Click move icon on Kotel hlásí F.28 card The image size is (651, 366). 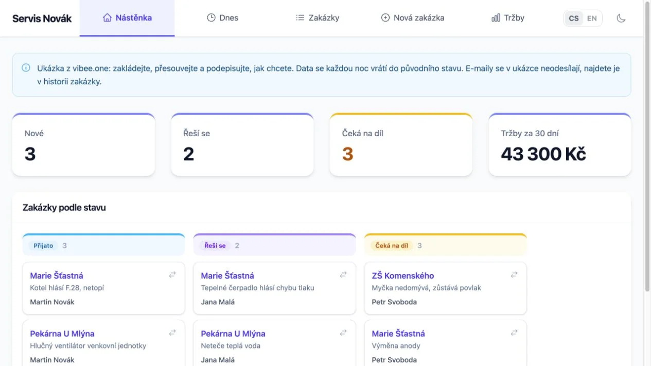(x=172, y=275)
